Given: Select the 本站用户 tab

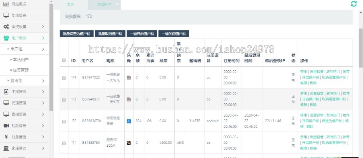Looking at the screenshot, I should tap(104, 4).
